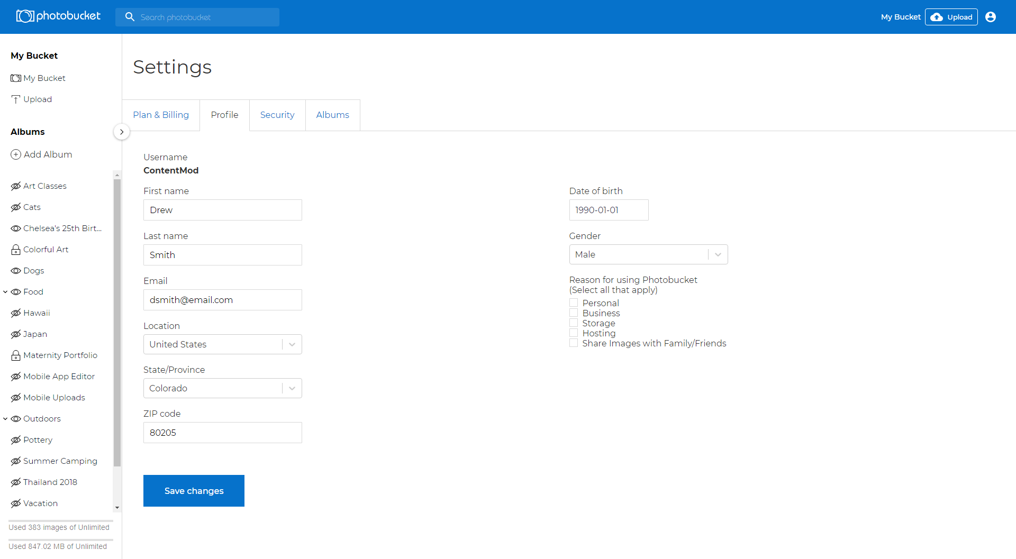Screen dimensions: 1016x559
Task: Open the Location dropdown
Action: (x=222, y=344)
